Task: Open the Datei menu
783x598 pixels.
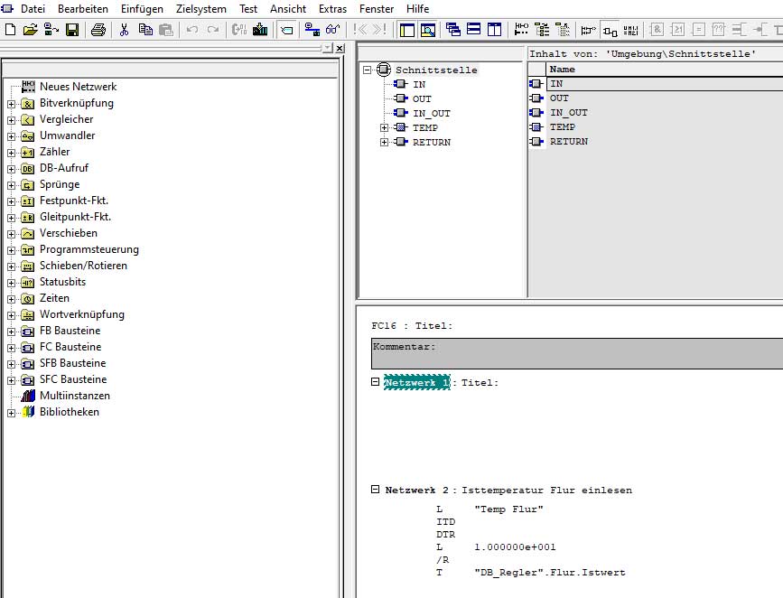Action: pyautogui.click(x=33, y=9)
